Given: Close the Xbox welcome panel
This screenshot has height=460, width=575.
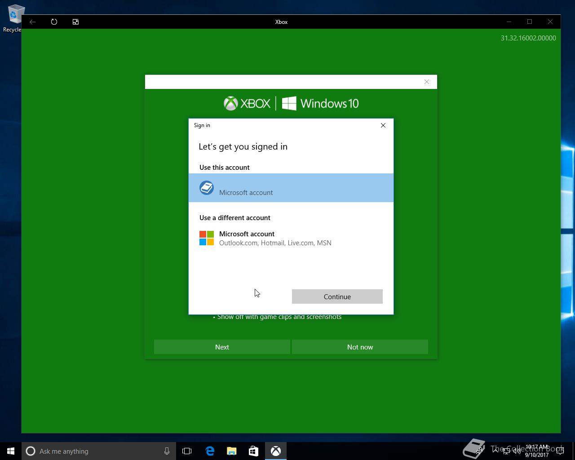Looking at the screenshot, I should [x=427, y=82].
